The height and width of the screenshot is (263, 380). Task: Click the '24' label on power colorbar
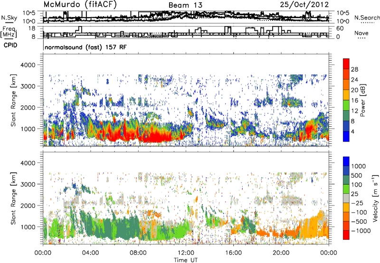click(354, 80)
